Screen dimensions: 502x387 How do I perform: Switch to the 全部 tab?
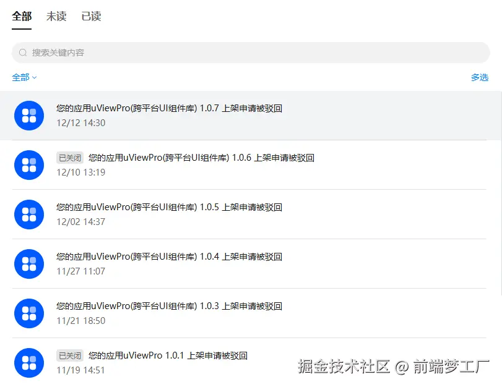tap(22, 16)
